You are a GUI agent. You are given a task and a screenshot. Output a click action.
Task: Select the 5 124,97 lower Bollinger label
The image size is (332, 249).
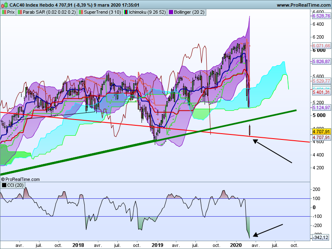point(321,107)
